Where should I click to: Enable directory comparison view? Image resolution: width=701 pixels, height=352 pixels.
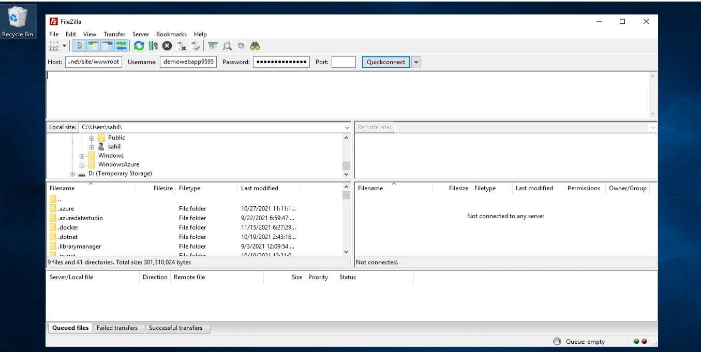(x=213, y=45)
